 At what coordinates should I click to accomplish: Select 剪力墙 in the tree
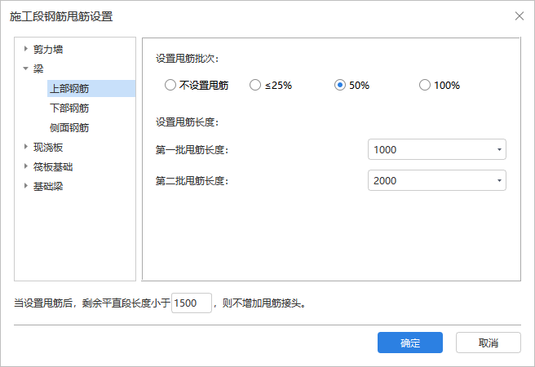(x=48, y=50)
